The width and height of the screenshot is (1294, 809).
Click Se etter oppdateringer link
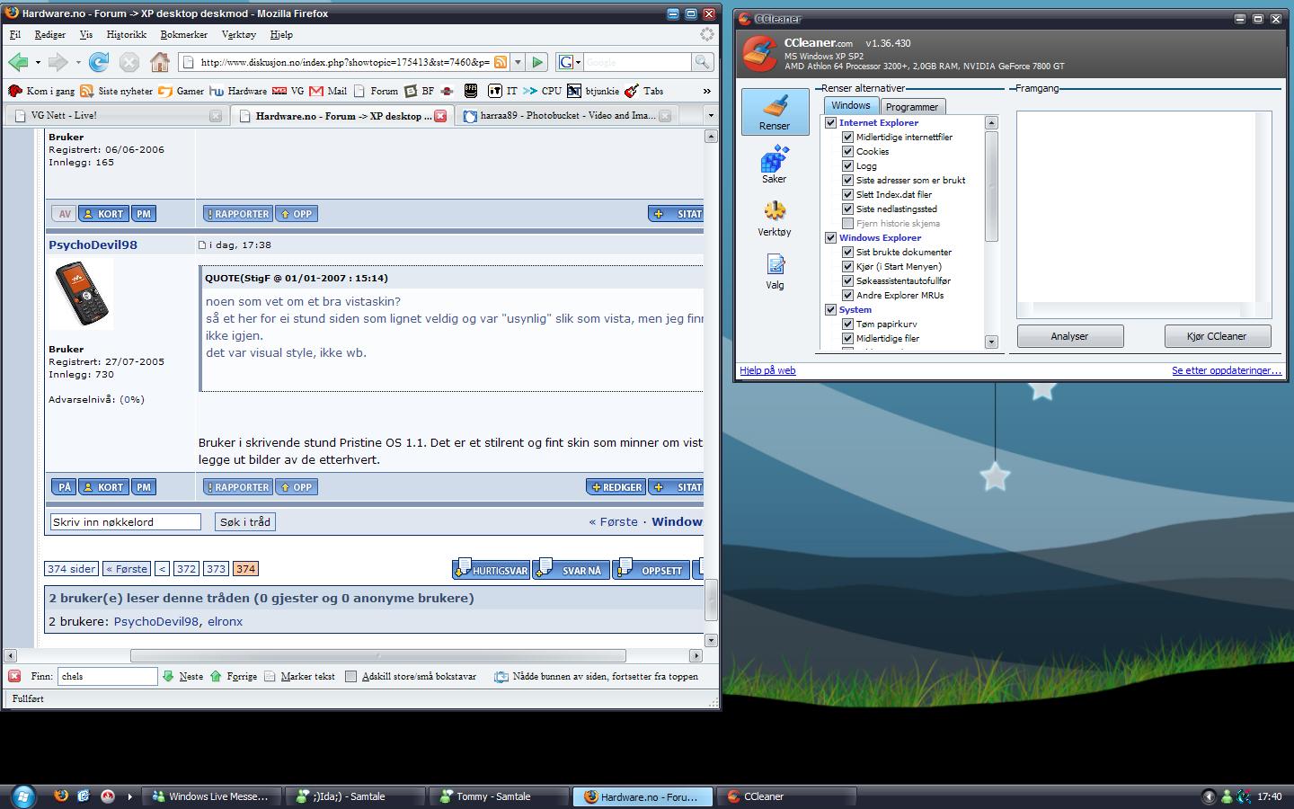coord(1227,370)
